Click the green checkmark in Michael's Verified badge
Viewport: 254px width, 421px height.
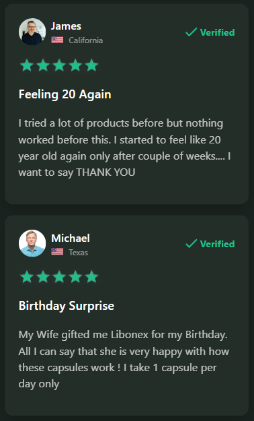pos(192,244)
